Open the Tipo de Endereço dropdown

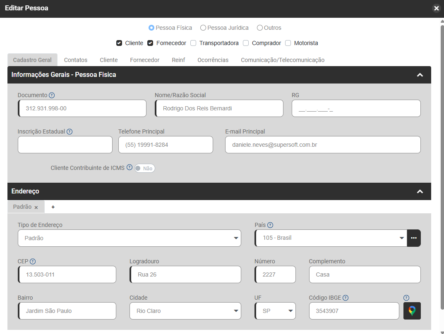click(x=130, y=238)
